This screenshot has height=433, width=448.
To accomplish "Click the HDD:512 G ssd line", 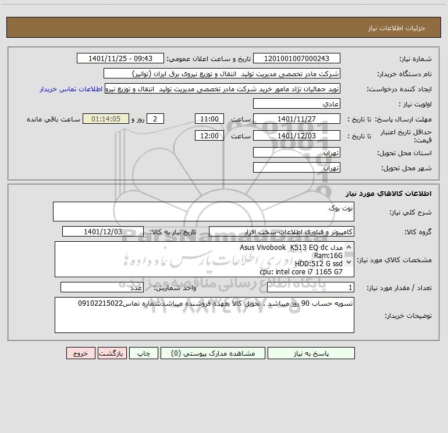I will pos(319,263).
